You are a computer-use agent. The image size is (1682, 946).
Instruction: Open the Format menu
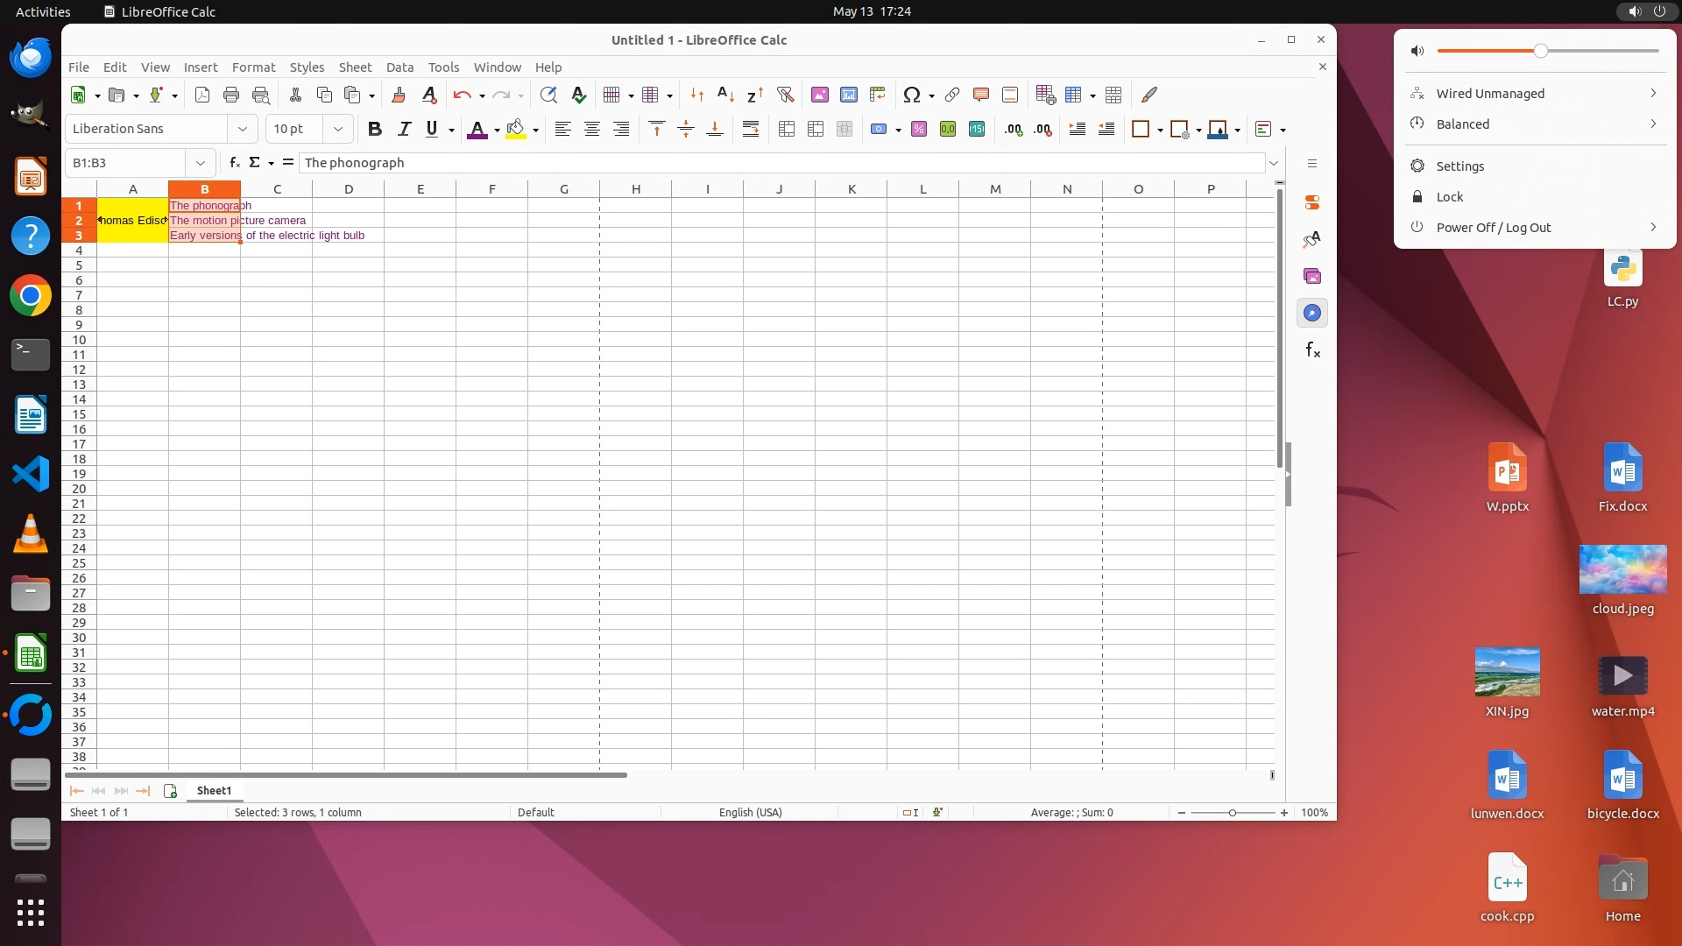(253, 67)
